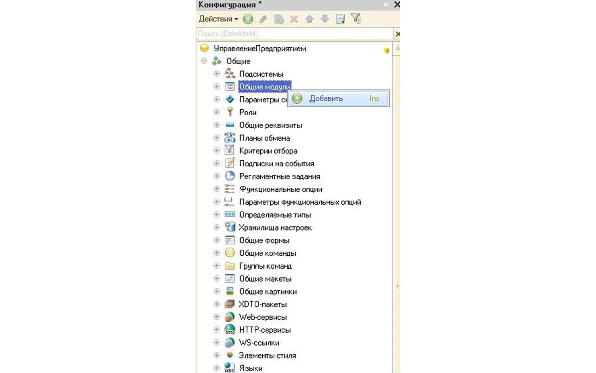This screenshot has width=596, height=373.
Task: Select the Хранилища настроек row
Action: [275, 227]
